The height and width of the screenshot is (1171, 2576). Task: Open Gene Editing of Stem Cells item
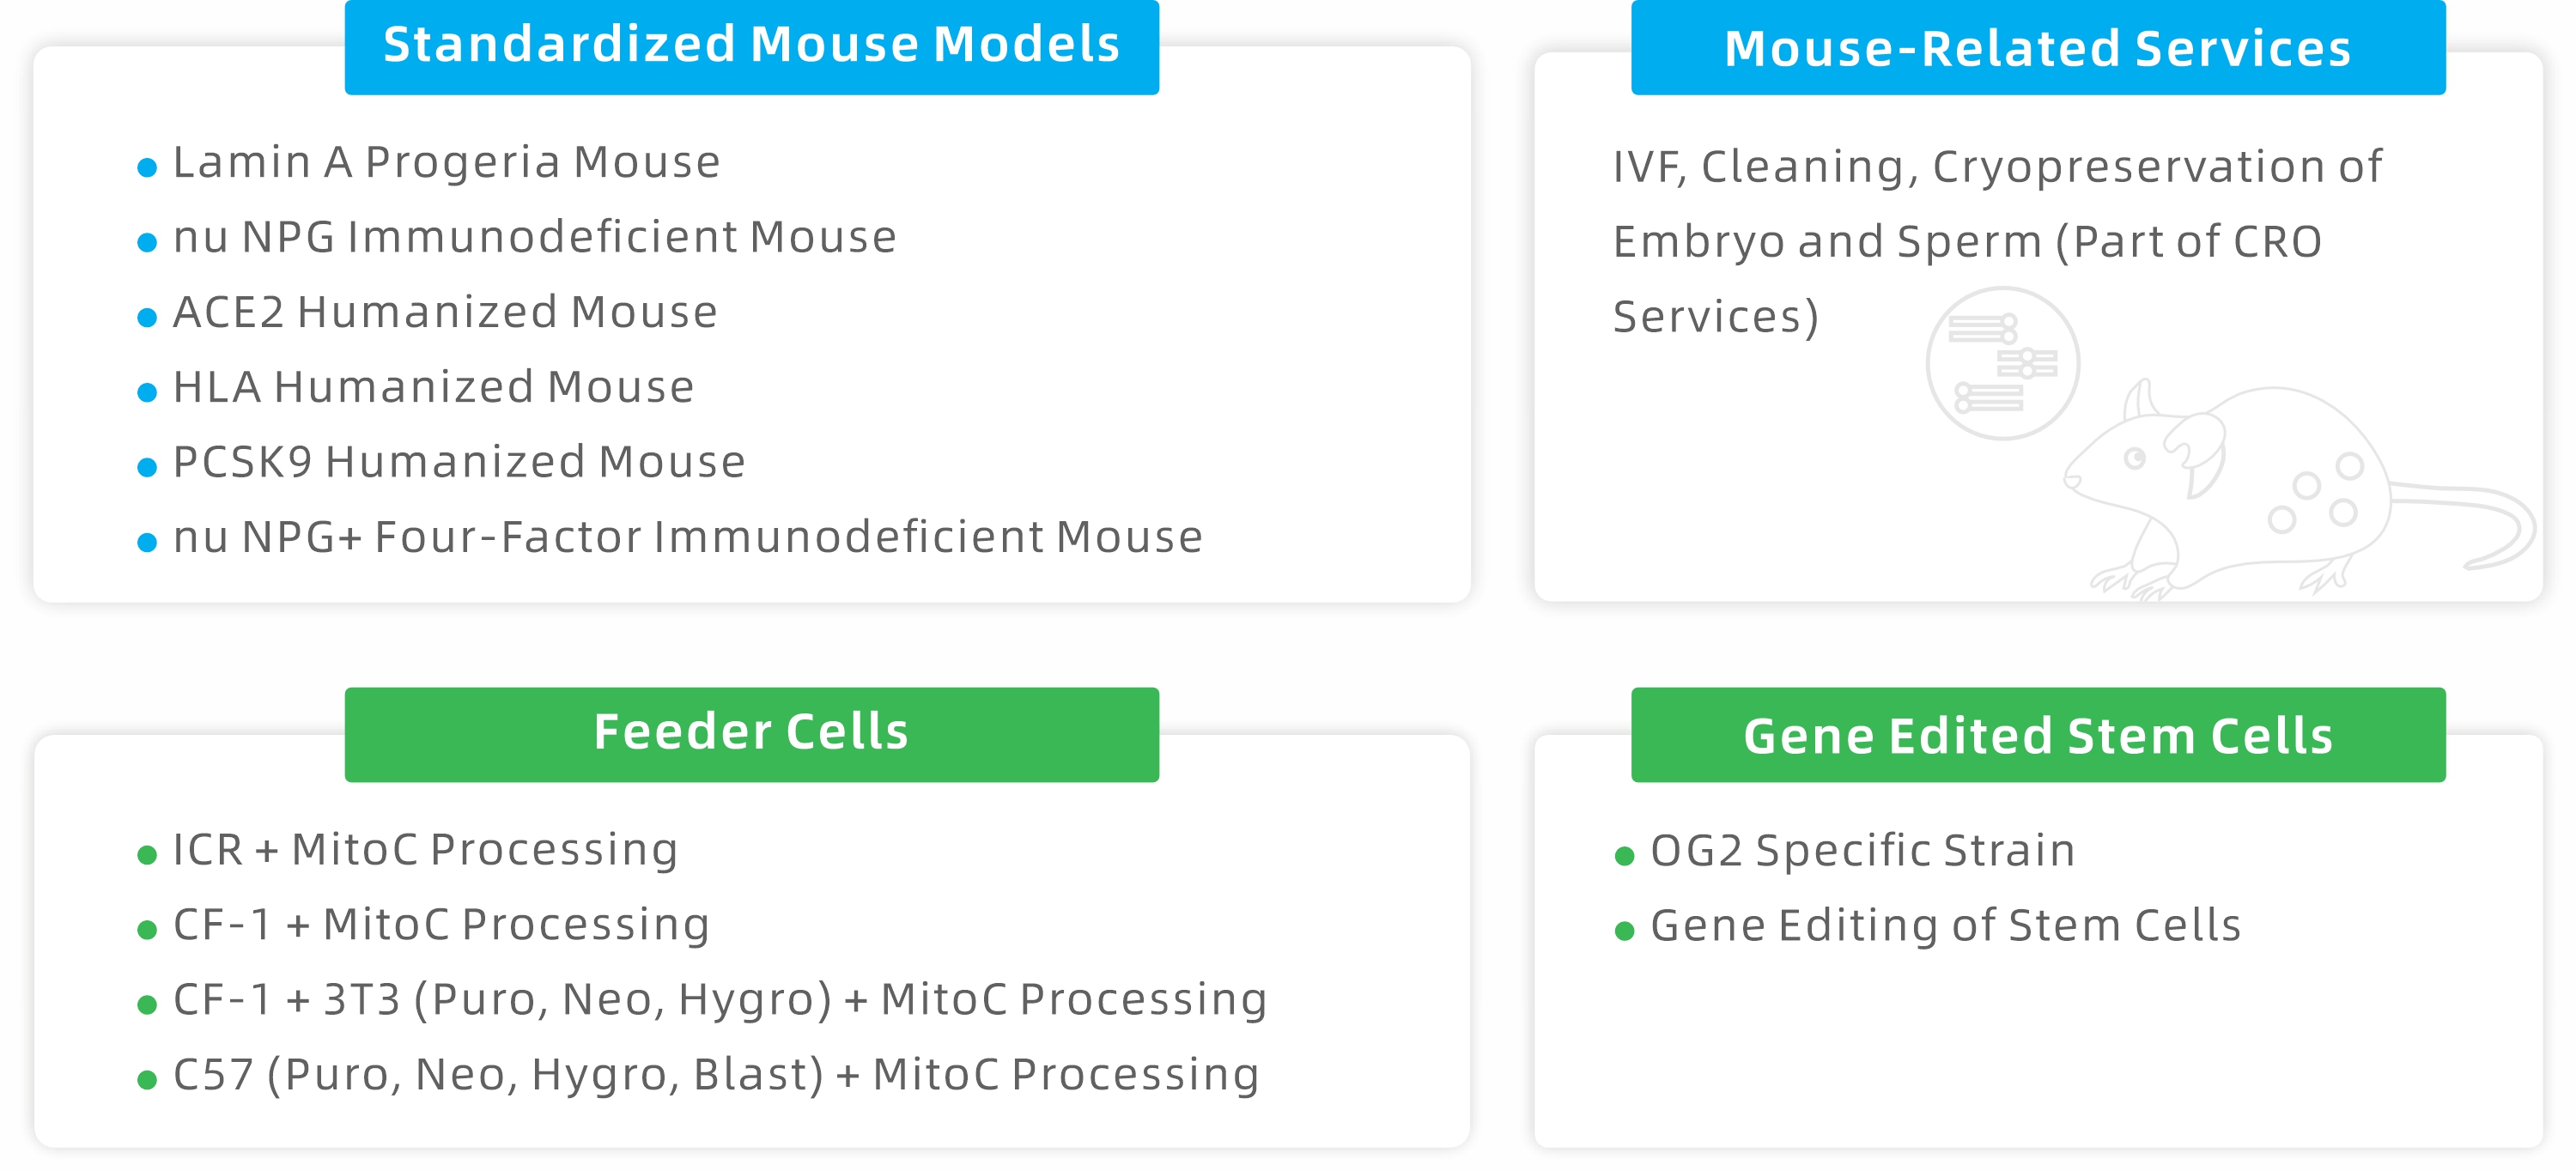[x=1945, y=926]
